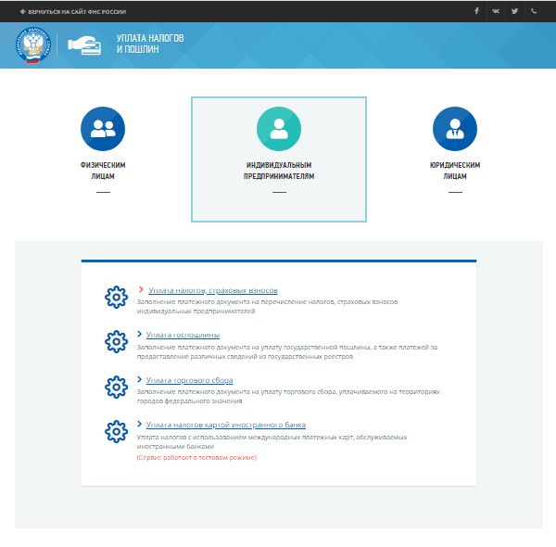Click gear icon beside Уплата госпошлины
The height and width of the screenshot is (547, 556).
[x=116, y=341]
